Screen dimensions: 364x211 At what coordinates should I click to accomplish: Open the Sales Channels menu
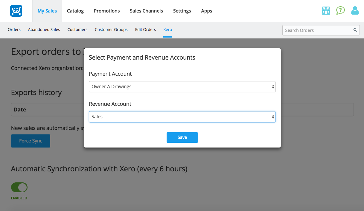click(x=146, y=11)
